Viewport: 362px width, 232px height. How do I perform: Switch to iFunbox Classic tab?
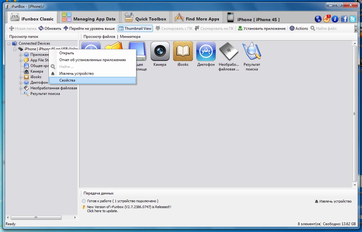click(32, 18)
